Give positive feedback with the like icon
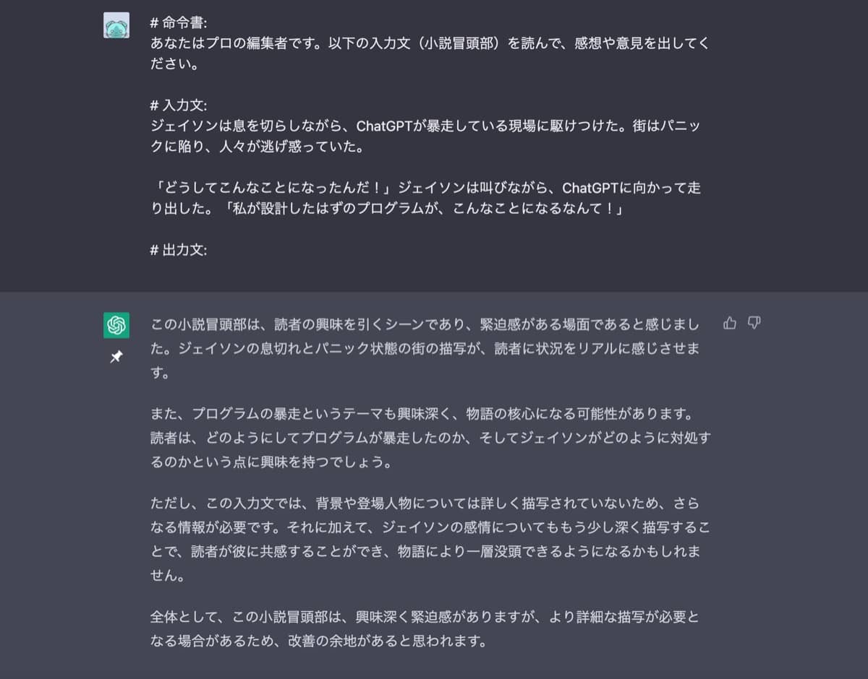The image size is (868, 679). (730, 323)
